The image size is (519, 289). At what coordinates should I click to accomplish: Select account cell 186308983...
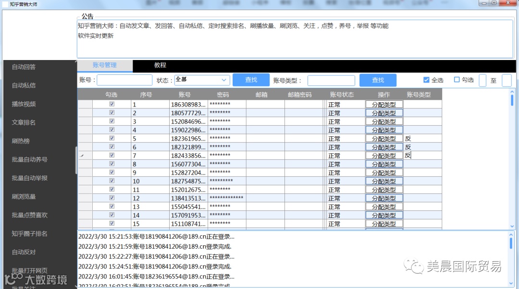coord(188,105)
